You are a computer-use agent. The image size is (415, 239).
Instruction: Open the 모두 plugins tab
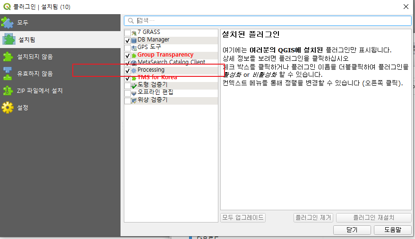[x=60, y=23]
